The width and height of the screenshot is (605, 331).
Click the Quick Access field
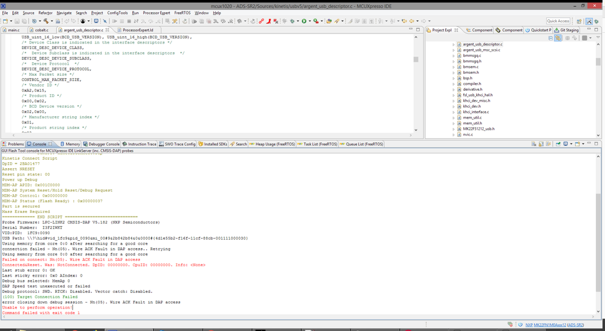558,21
